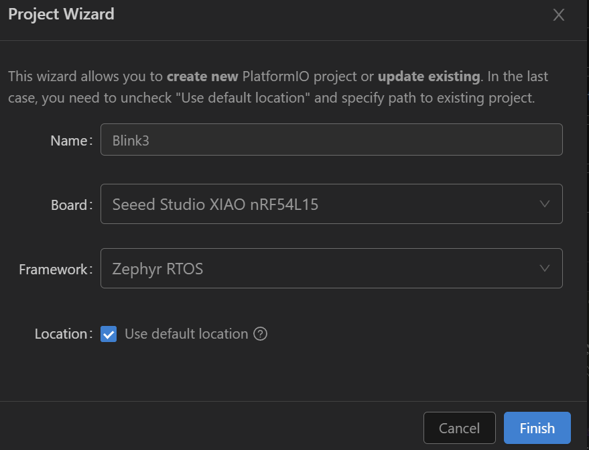Click the white checkmark in the Location checkbox
Screen dimensions: 589x450
109,334
